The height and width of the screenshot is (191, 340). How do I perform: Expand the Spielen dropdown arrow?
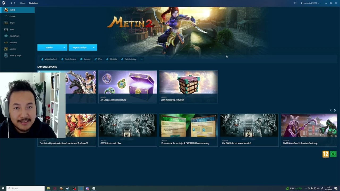64,47
